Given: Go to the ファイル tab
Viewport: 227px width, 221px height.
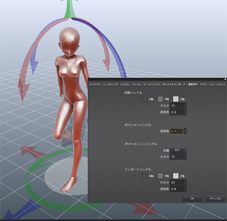Looking at the screenshot, I should (136, 84).
